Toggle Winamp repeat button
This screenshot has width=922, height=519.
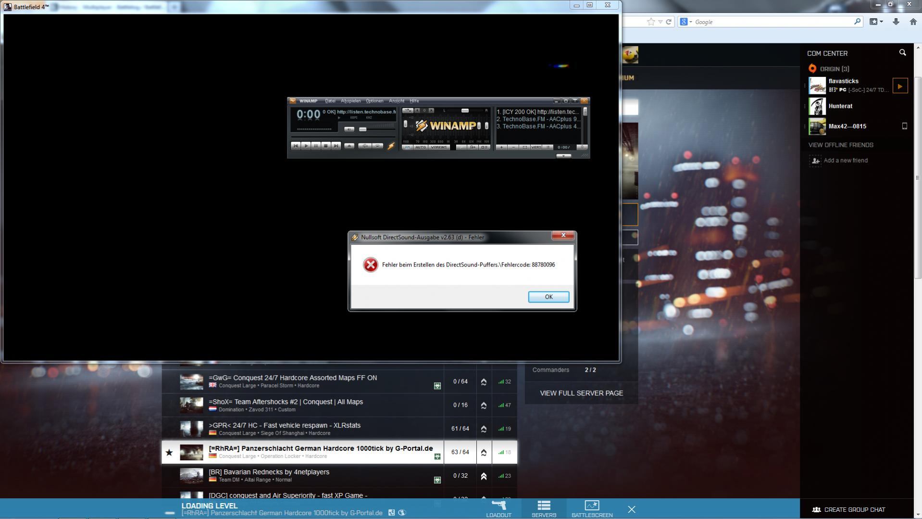tap(377, 146)
